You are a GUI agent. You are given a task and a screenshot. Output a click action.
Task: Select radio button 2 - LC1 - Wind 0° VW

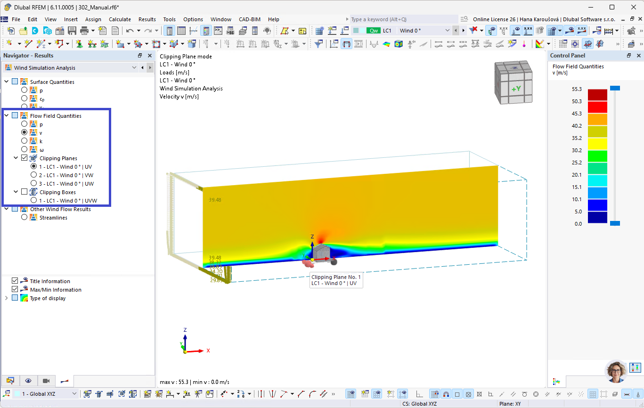[33, 175]
